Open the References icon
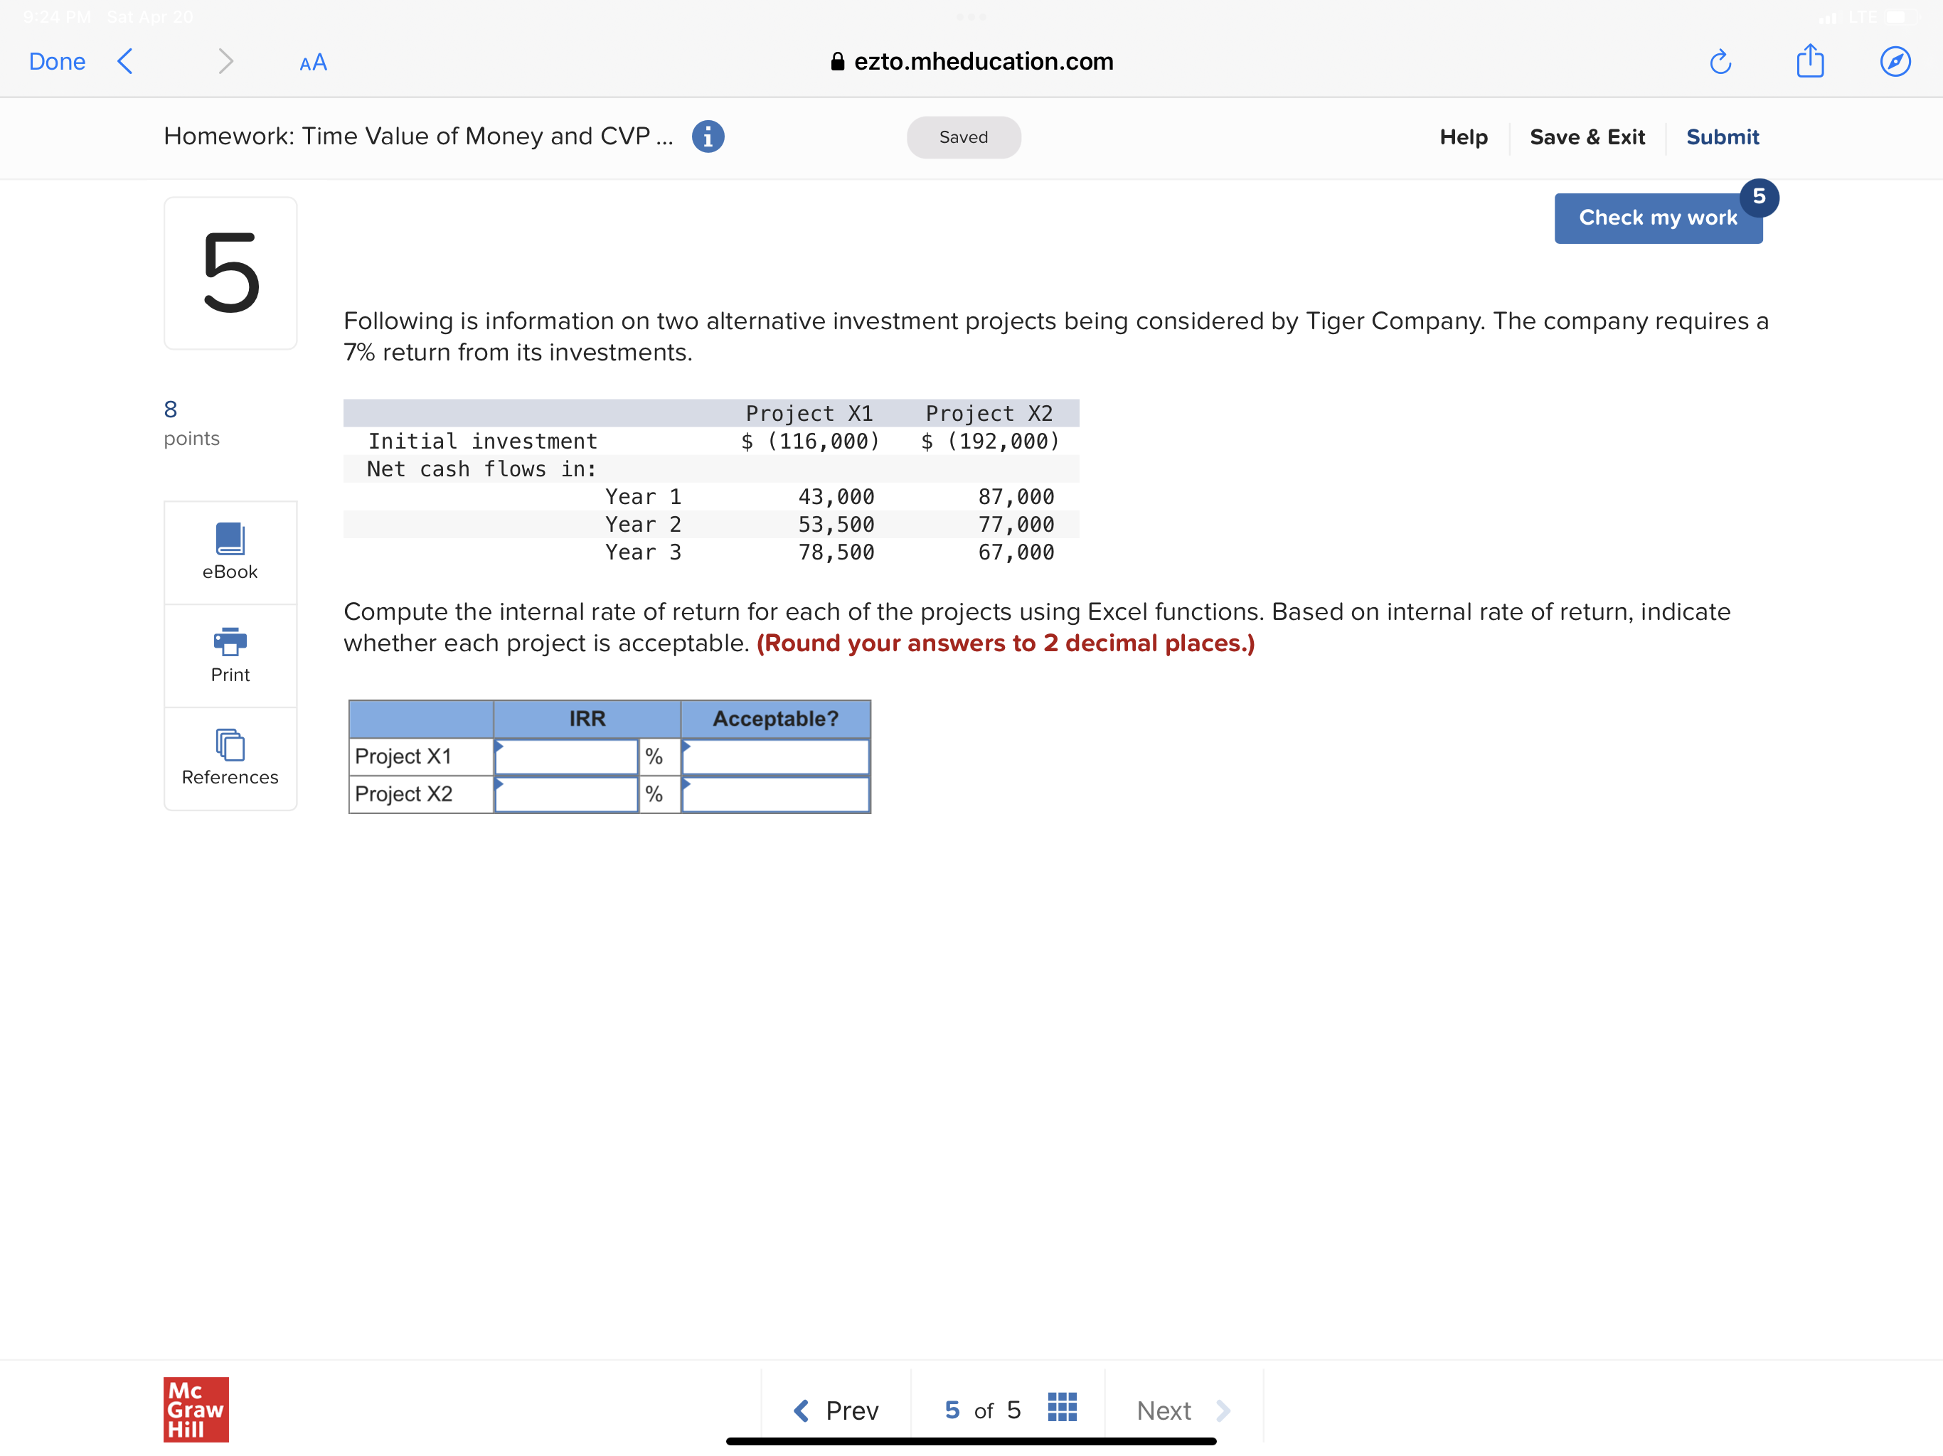1943x1456 pixels. pyautogui.click(x=229, y=744)
